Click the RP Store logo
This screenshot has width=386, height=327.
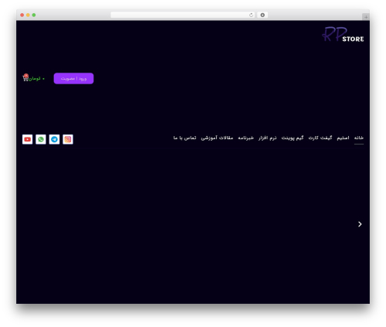click(x=343, y=35)
